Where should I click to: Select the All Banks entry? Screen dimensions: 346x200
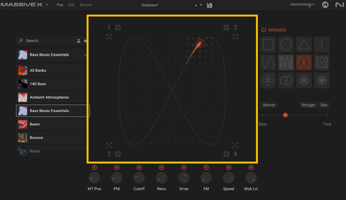(52, 71)
